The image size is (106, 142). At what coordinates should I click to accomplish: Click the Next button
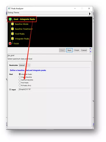click(70, 50)
